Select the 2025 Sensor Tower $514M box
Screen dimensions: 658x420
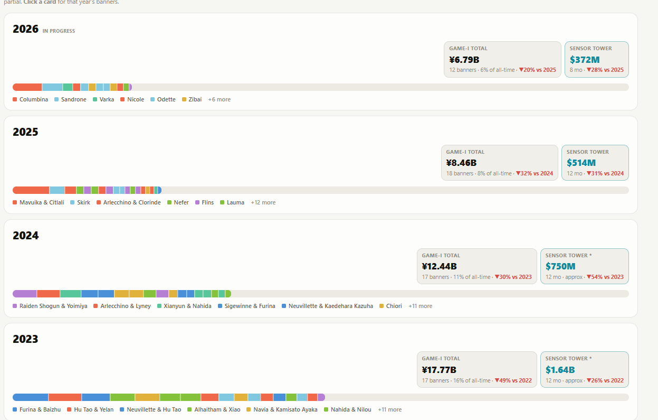(x=595, y=163)
